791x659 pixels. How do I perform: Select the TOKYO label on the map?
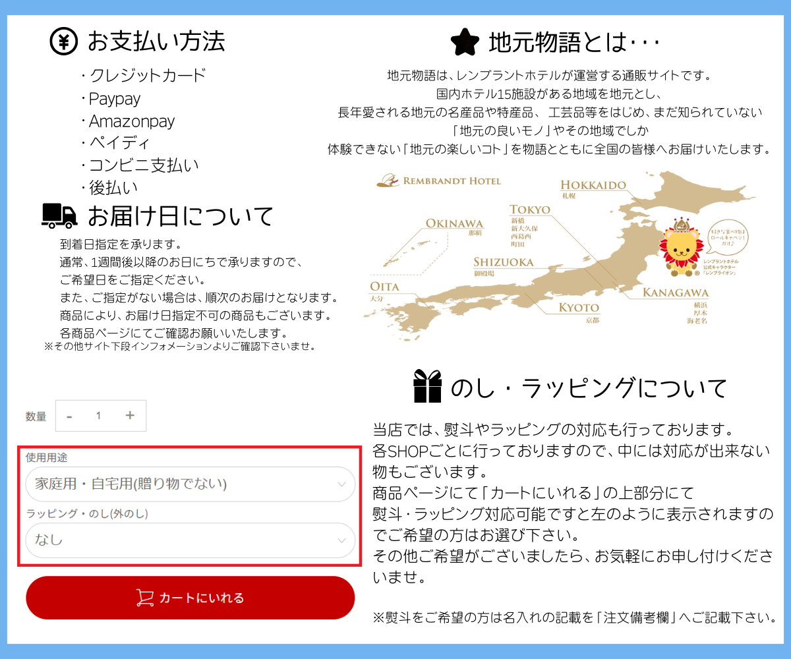(x=529, y=210)
